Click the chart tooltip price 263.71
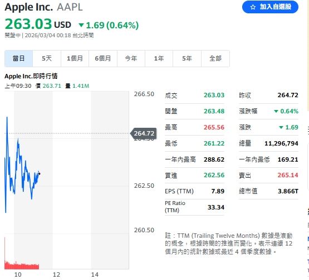This screenshot has height=280, width=309. [52, 86]
